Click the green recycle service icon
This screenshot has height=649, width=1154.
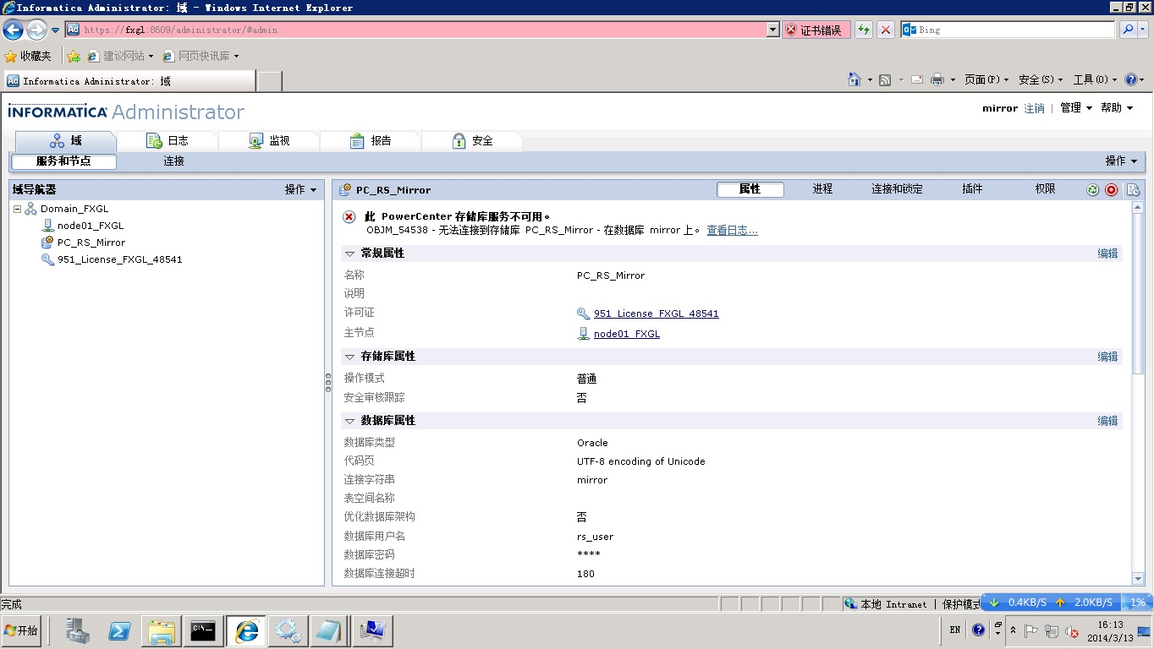(x=1092, y=190)
